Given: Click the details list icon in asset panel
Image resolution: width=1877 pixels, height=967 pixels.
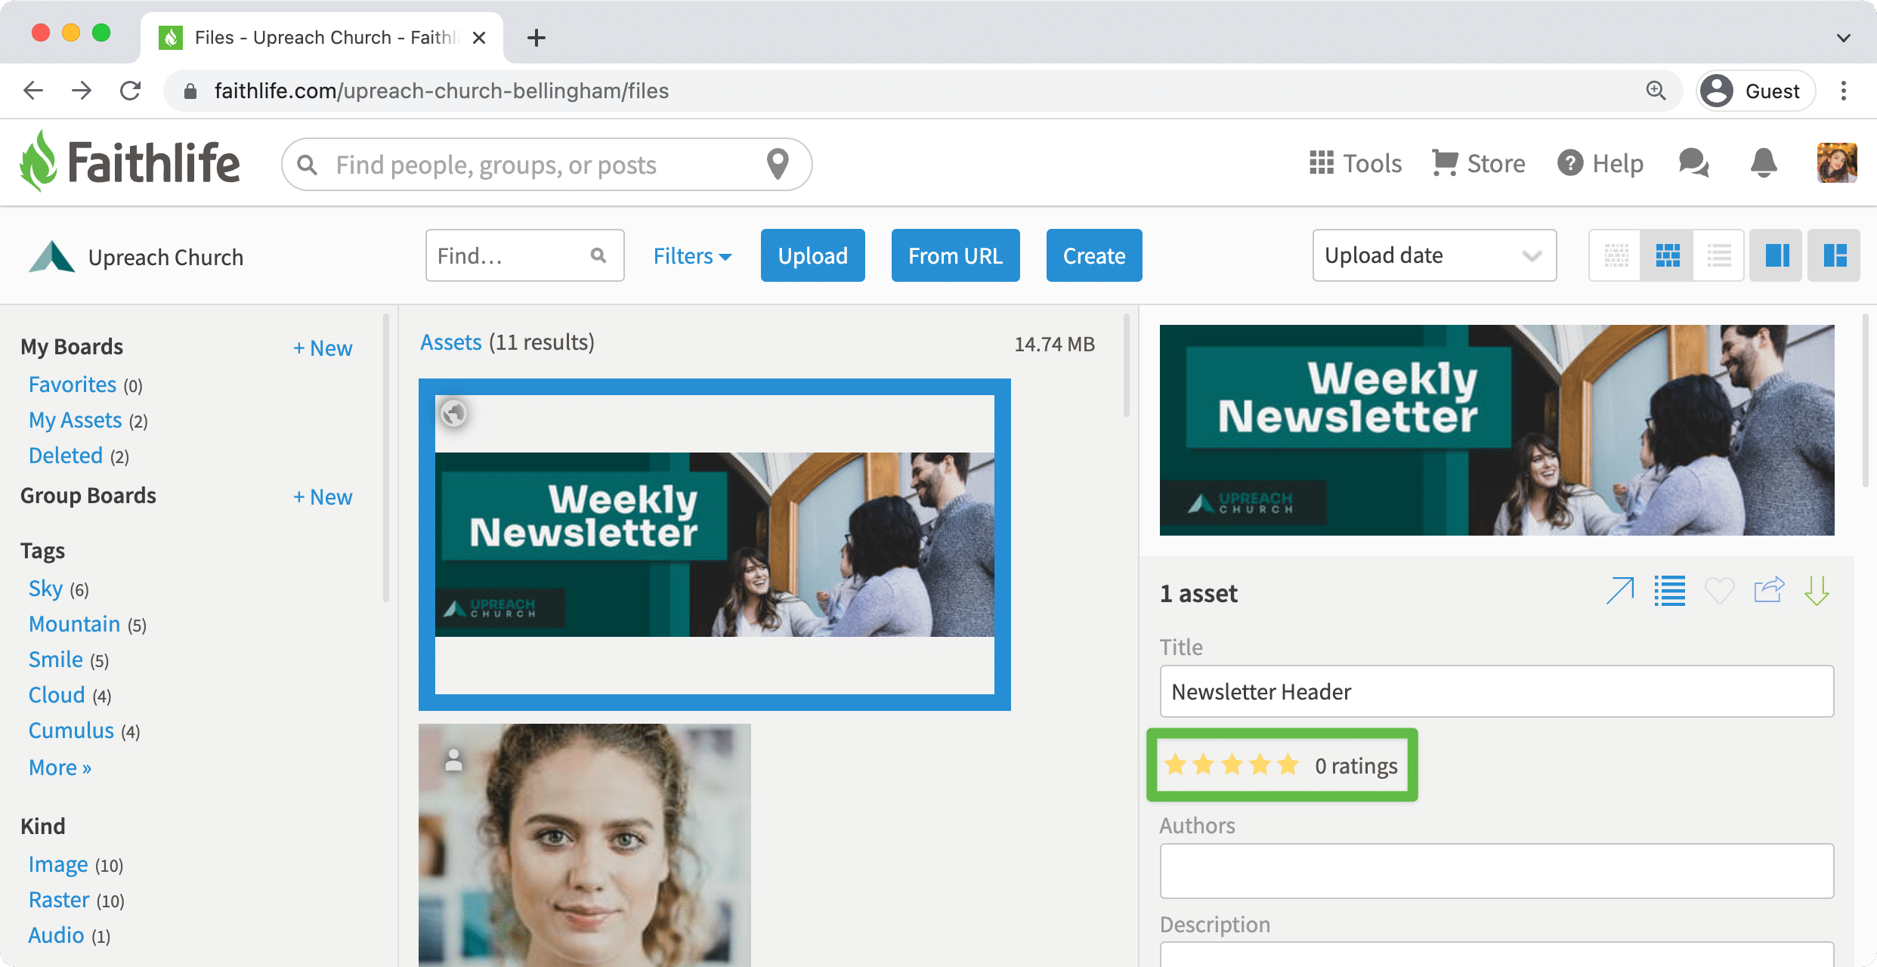Looking at the screenshot, I should [x=1669, y=591].
